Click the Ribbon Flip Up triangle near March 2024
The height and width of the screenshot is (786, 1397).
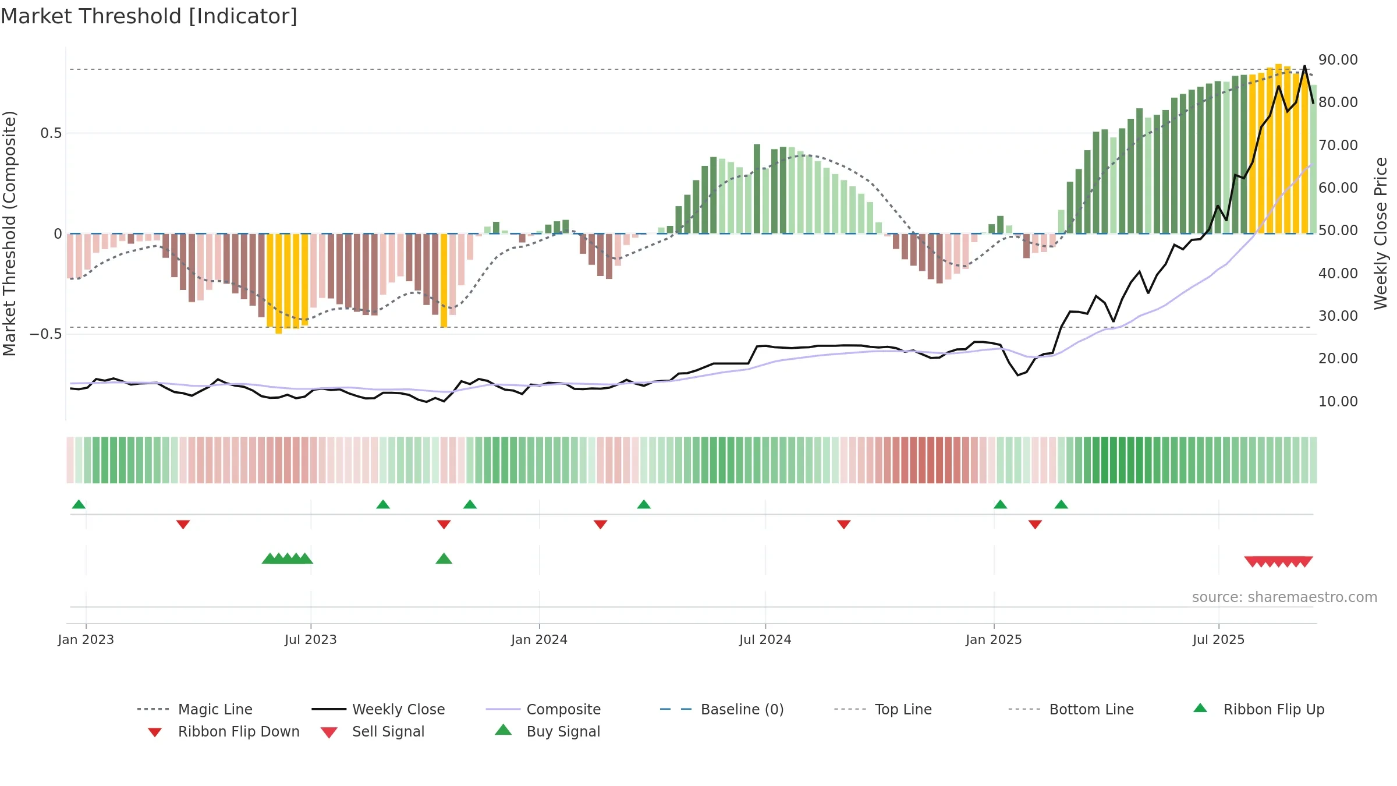[644, 504]
